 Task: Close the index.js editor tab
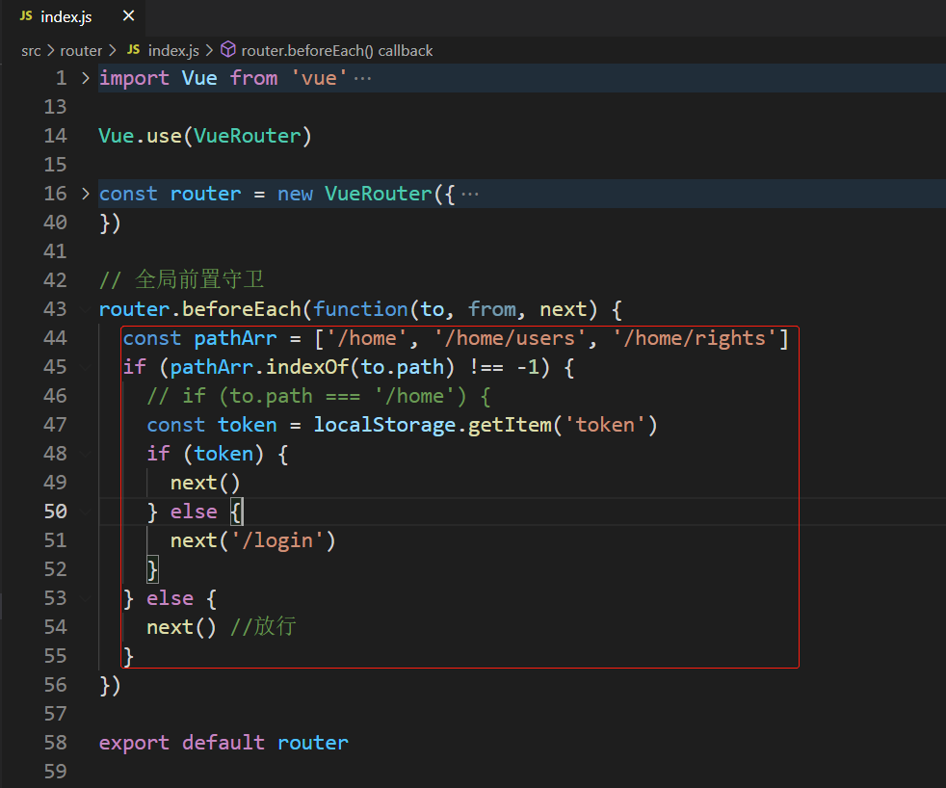pos(128,16)
